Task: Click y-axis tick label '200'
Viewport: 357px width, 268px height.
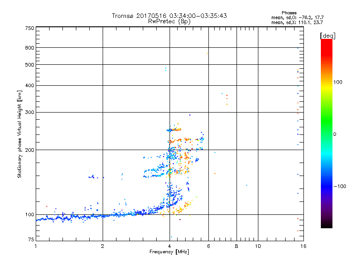Action: 29,150
